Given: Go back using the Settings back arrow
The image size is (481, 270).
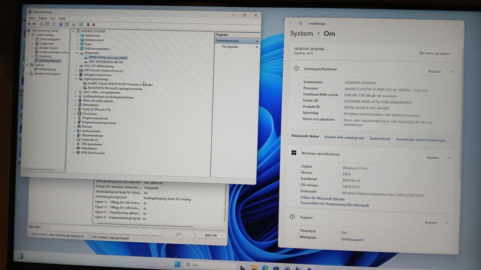Looking at the screenshot, I should pyautogui.click(x=291, y=23).
